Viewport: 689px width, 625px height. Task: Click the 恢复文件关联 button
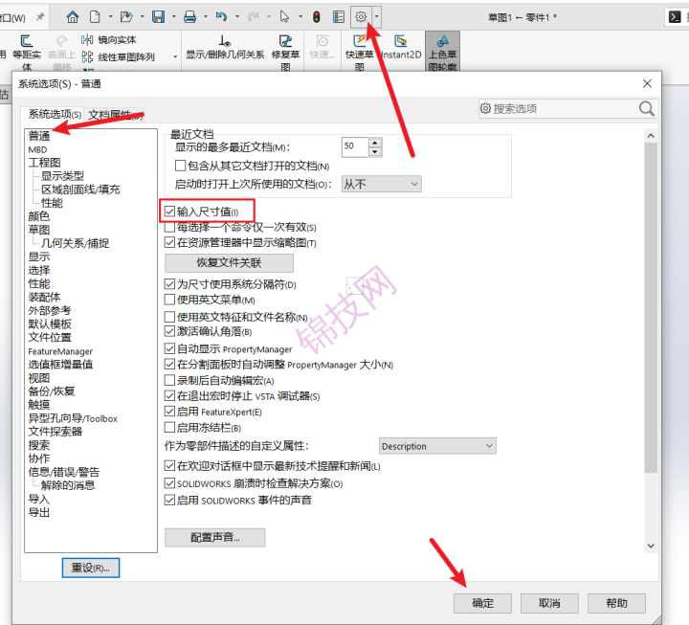click(x=229, y=263)
